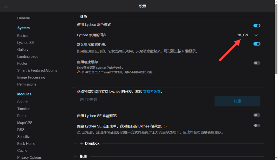Select Image Processing sidebar item
The width and height of the screenshot is (278, 160).
pos(31,77)
